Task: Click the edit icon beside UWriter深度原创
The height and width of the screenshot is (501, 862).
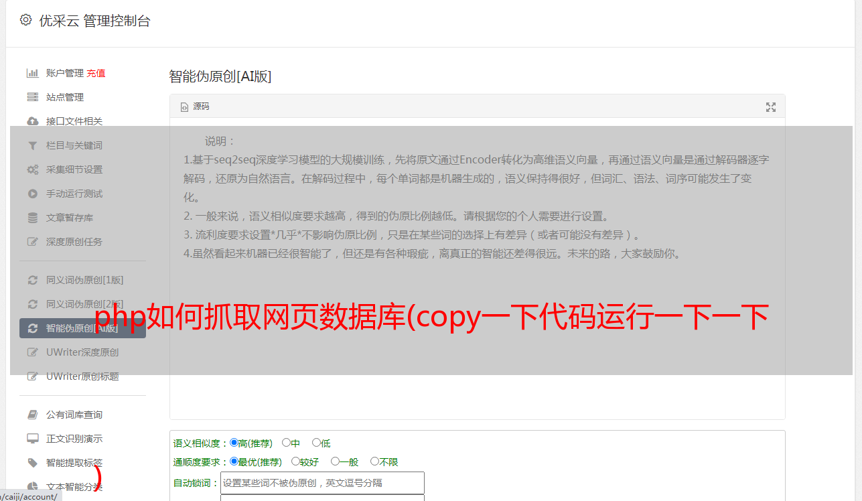Action: click(32, 352)
